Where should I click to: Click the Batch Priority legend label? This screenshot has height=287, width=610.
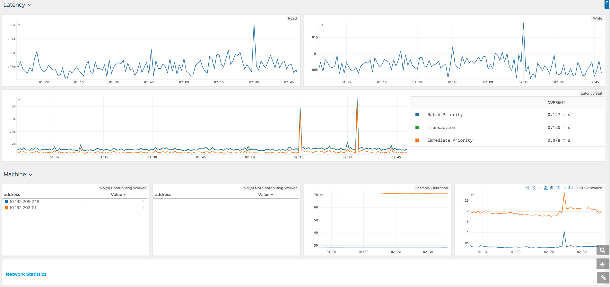click(x=445, y=114)
